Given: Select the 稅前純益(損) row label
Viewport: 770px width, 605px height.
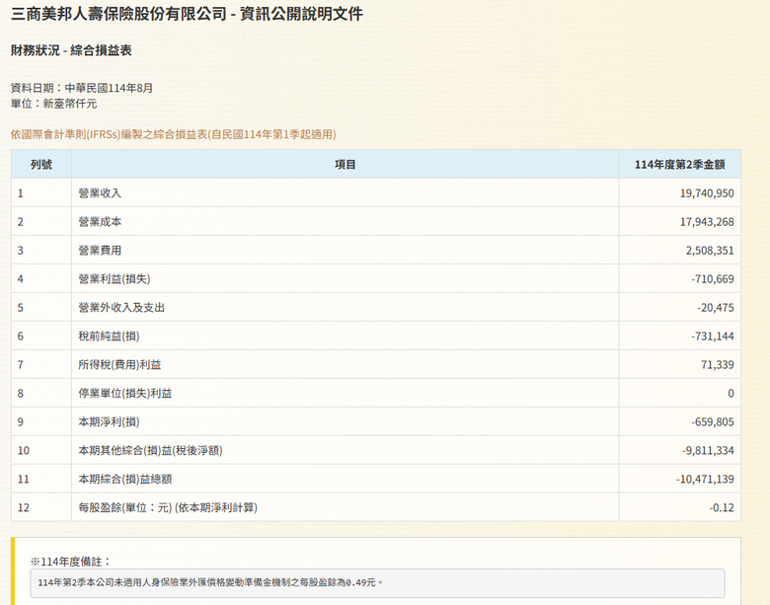Looking at the screenshot, I should point(109,336).
